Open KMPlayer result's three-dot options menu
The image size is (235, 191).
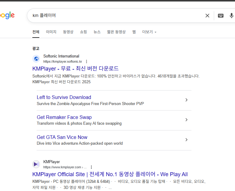(91, 167)
